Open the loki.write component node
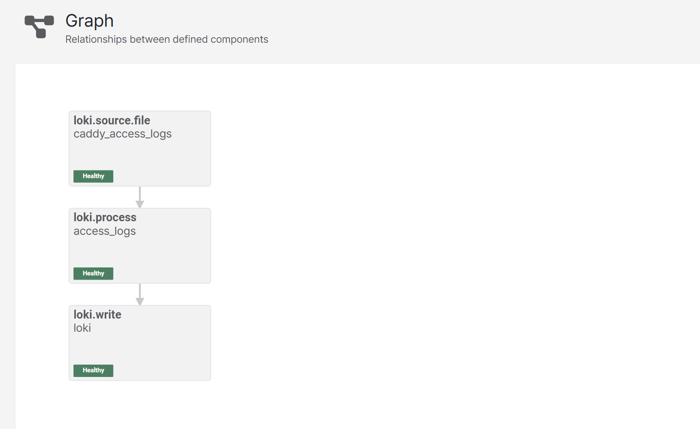The image size is (700, 429). pyautogui.click(x=140, y=343)
